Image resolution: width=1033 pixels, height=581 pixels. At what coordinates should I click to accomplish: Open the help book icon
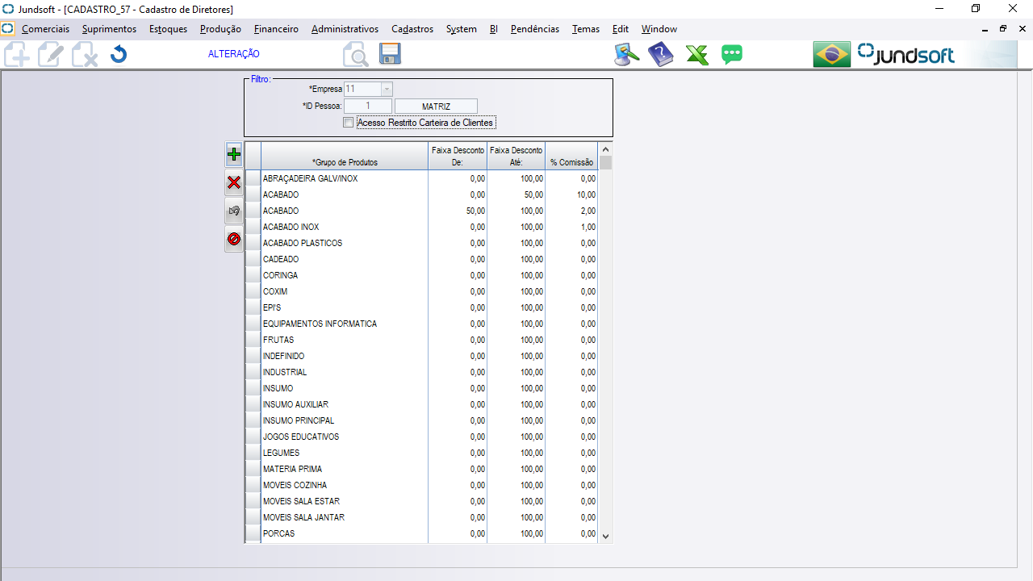coord(661,55)
